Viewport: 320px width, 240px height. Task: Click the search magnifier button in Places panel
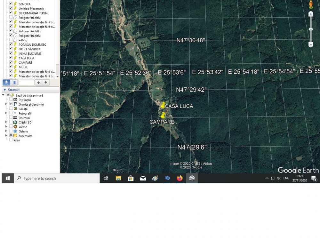pos(6,83)
